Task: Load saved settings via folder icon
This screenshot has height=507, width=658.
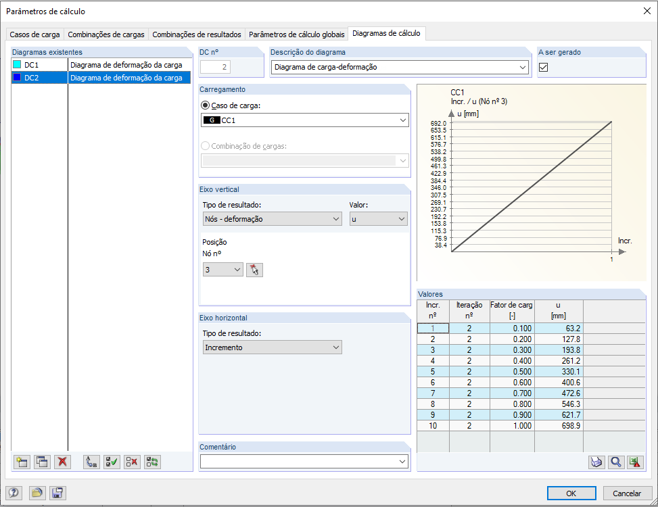Action: [x=37, y=493]
